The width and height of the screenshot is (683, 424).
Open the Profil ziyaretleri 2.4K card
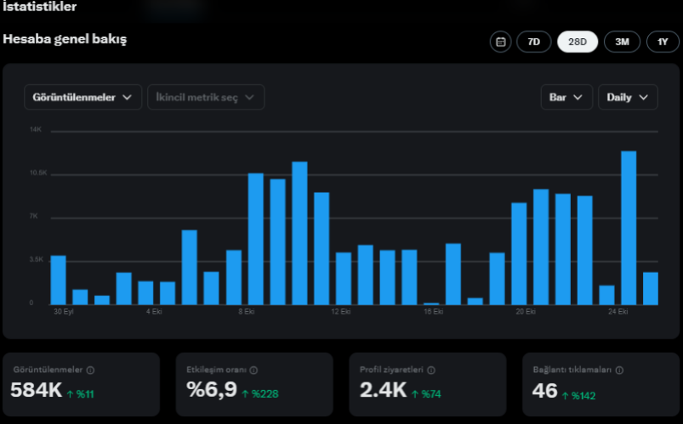tap(428, 384)
